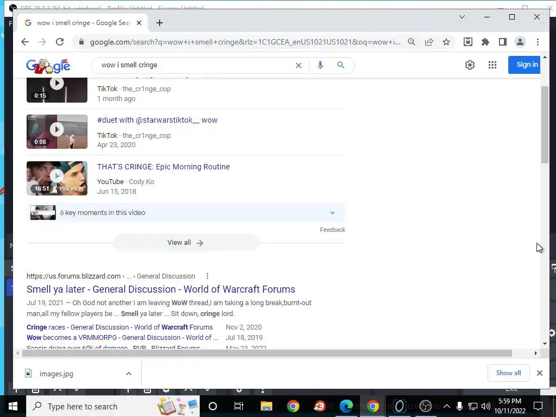Open Microsoft Edge from taskbar
This screenshot has width=556, height=417.
click(x=346, y=406)
